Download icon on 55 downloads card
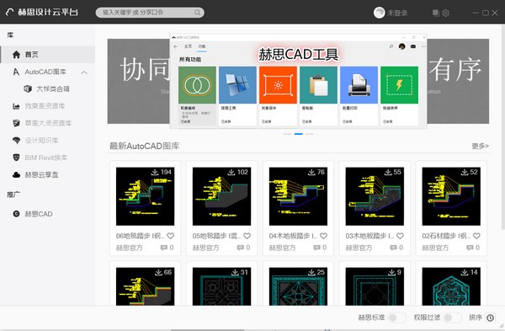505x331 pixels. click(x=388, y=172)
